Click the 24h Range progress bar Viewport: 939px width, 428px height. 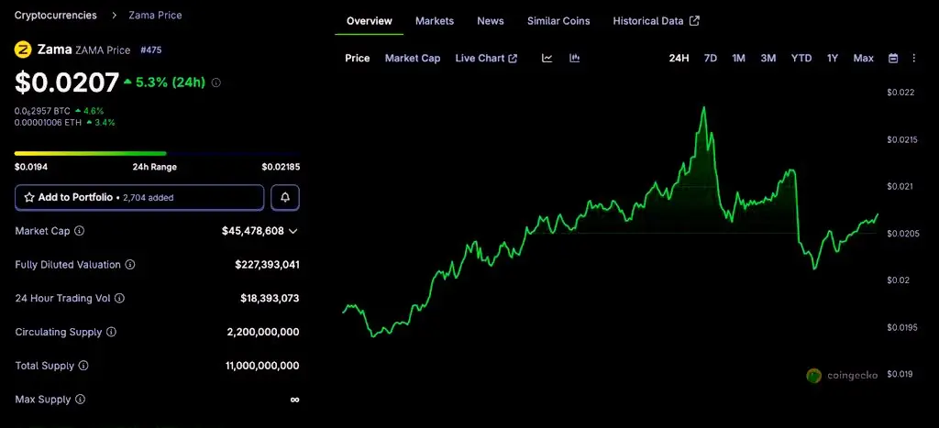pos(157,153)
